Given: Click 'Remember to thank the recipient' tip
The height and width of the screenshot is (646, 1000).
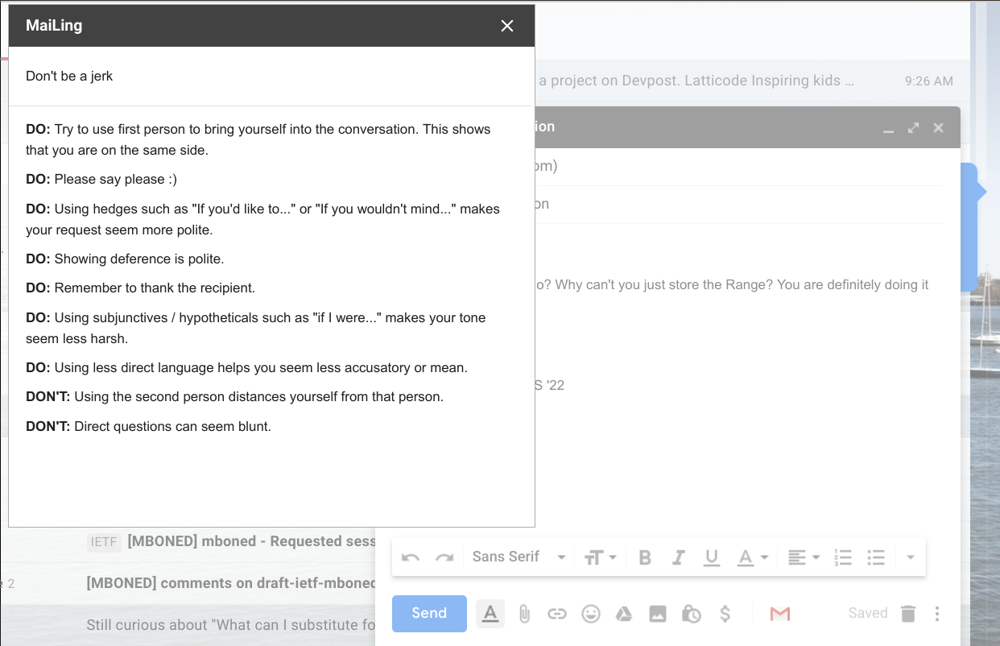Looking at the screenshot, I should [x=140, y=288].
